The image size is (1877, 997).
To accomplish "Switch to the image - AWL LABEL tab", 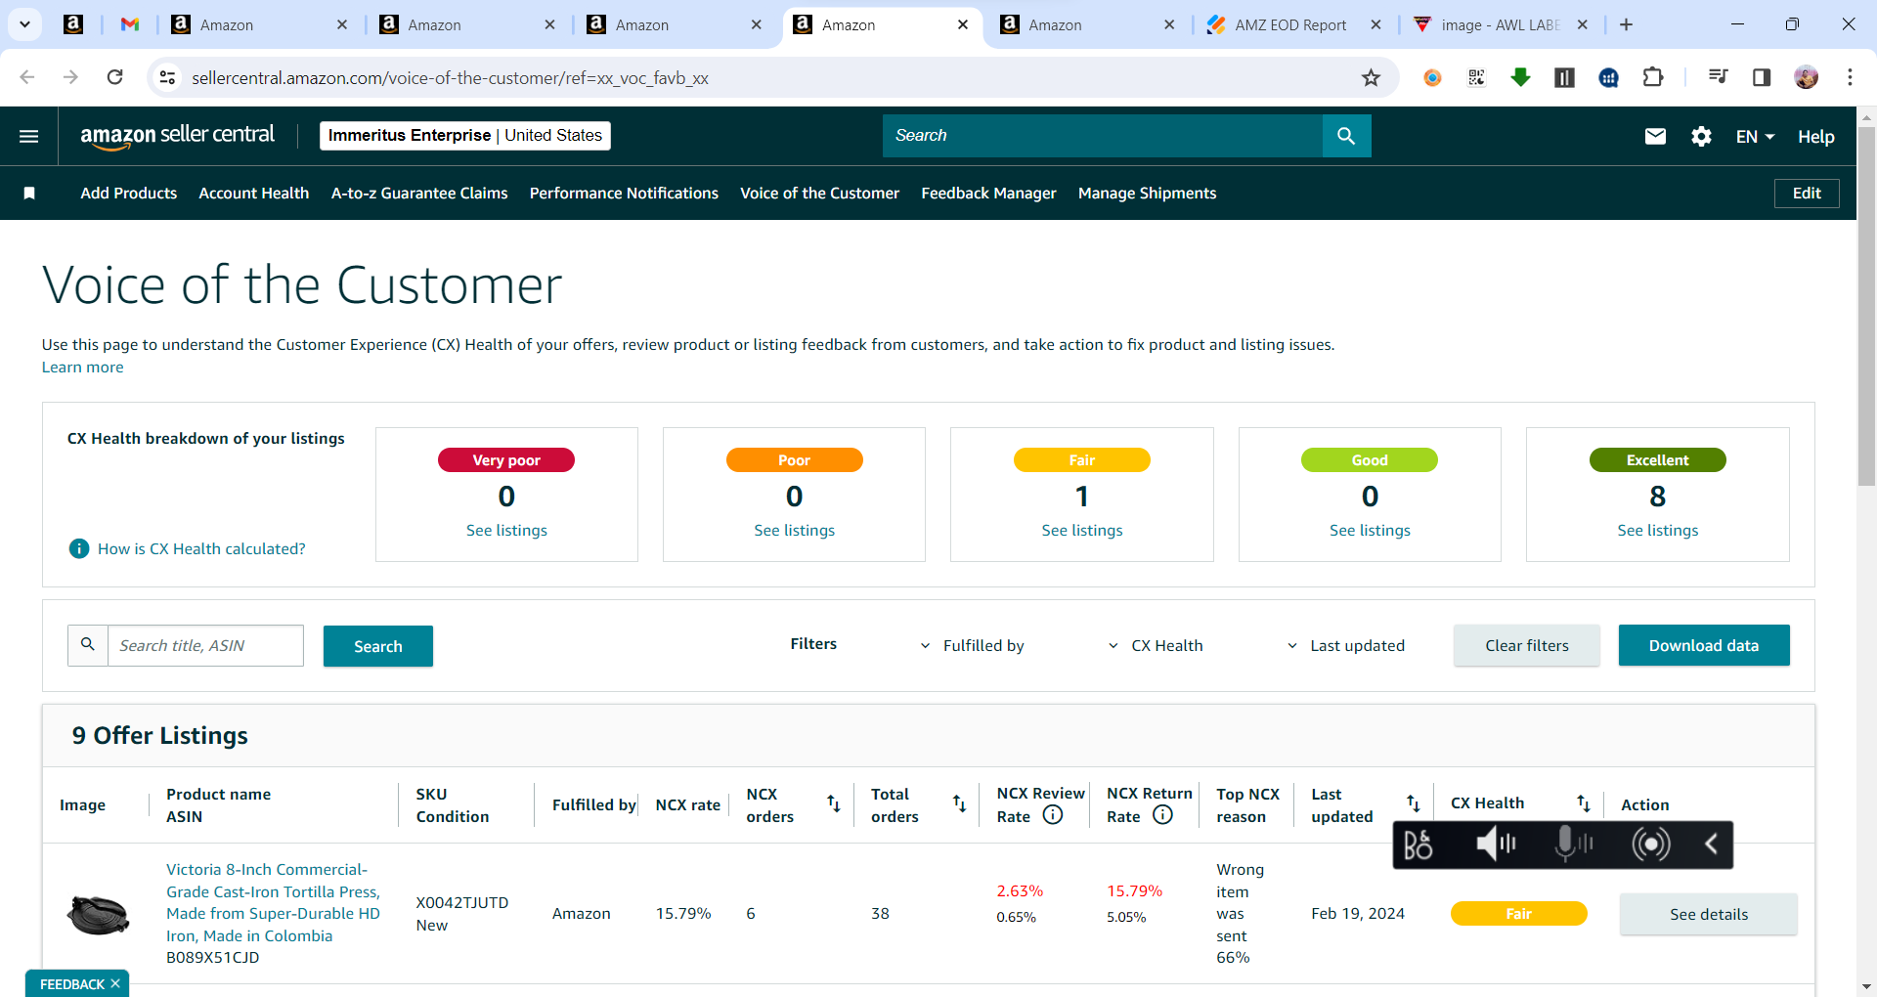I will (x=1501, y=25).
